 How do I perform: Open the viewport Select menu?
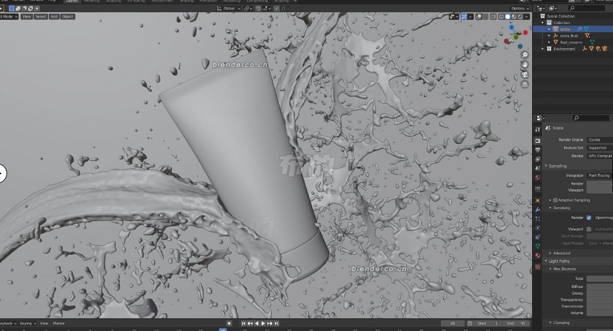[x=41, y=16]
